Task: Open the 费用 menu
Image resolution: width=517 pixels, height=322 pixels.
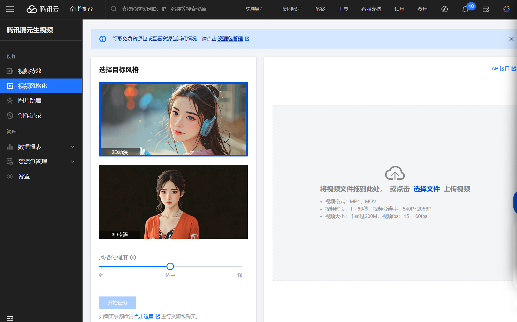Action: (x=423, y=9)
